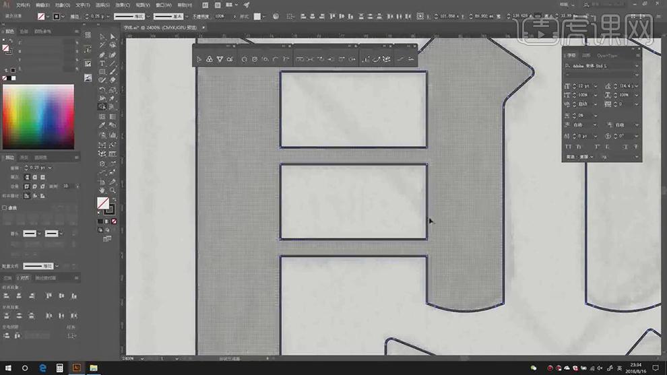
Task: Toggle align stroke to center
Action: pyautogui.click(x=27, y=195)
